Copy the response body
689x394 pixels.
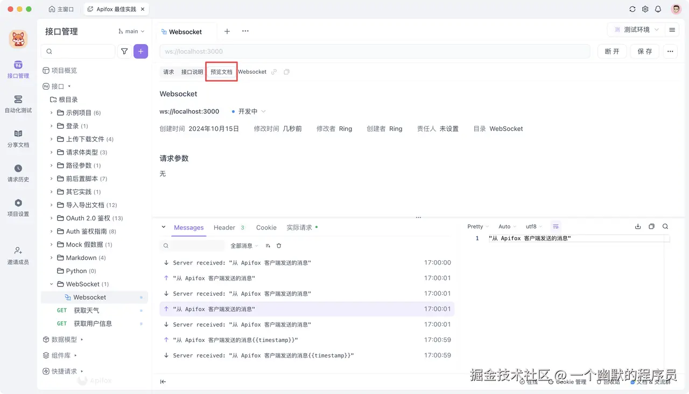pyautogui.click(x=651, y=226)
